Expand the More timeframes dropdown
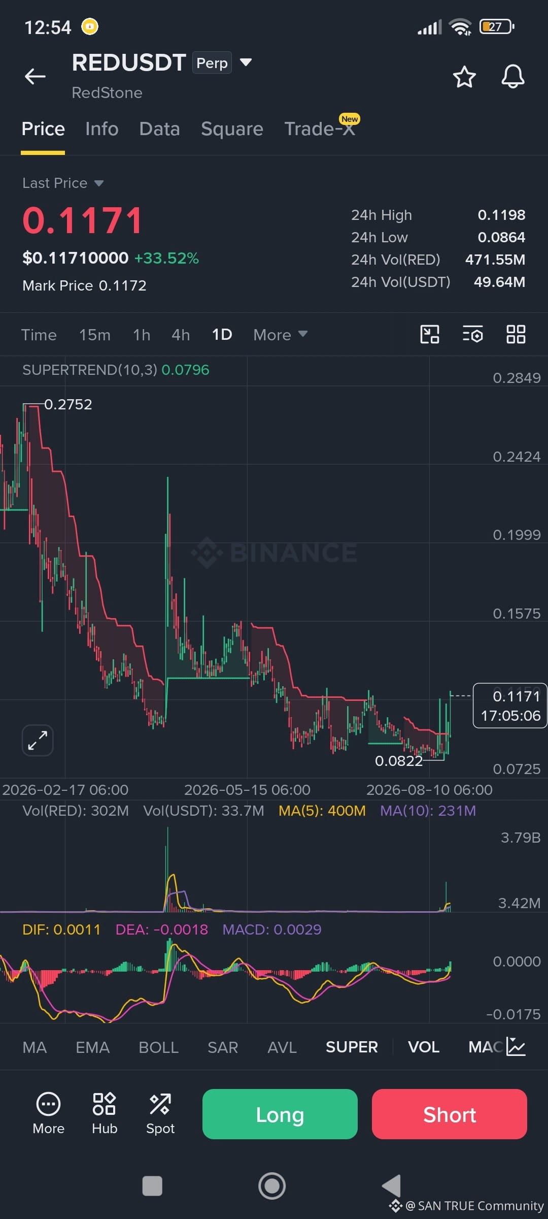This screenshot has width=548, height=1219. pyautogui.click(x=280, y=335)
